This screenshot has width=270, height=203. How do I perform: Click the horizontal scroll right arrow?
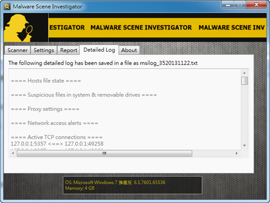pyautogui.click(x=237, y=153)
